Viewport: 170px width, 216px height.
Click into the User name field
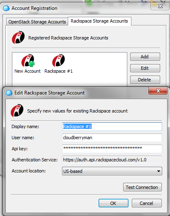point(112,138)
